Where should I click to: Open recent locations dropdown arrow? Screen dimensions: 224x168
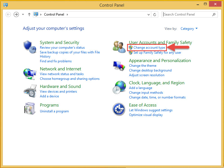[23, 14]
